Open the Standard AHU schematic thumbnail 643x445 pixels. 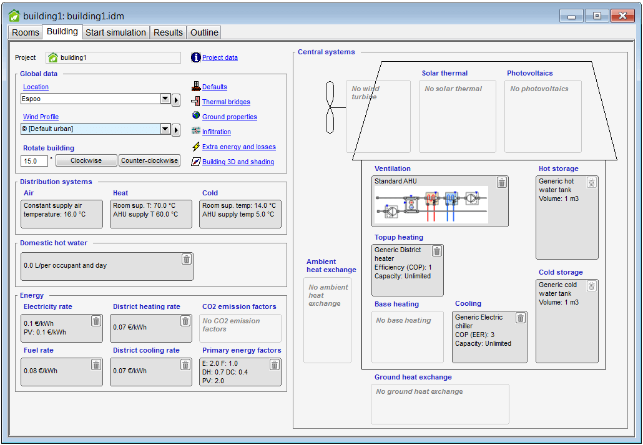[431, 205]
